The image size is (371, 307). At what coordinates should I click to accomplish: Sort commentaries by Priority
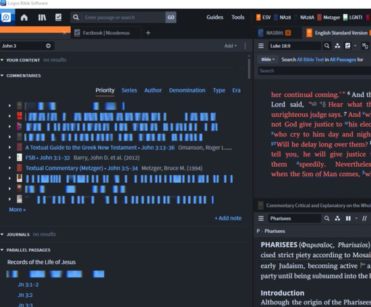(105, 90)
